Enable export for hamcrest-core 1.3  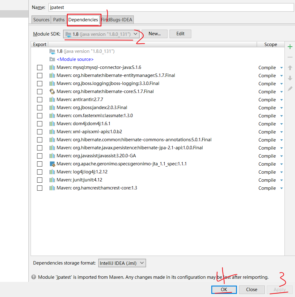[40, 188]
